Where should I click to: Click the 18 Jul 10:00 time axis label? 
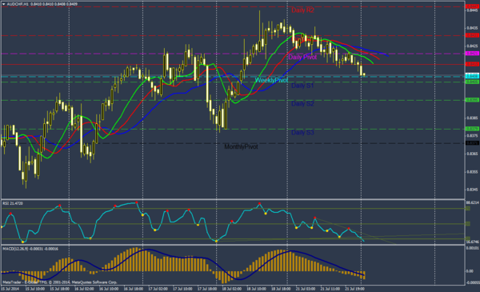click(x=256, y=289)
